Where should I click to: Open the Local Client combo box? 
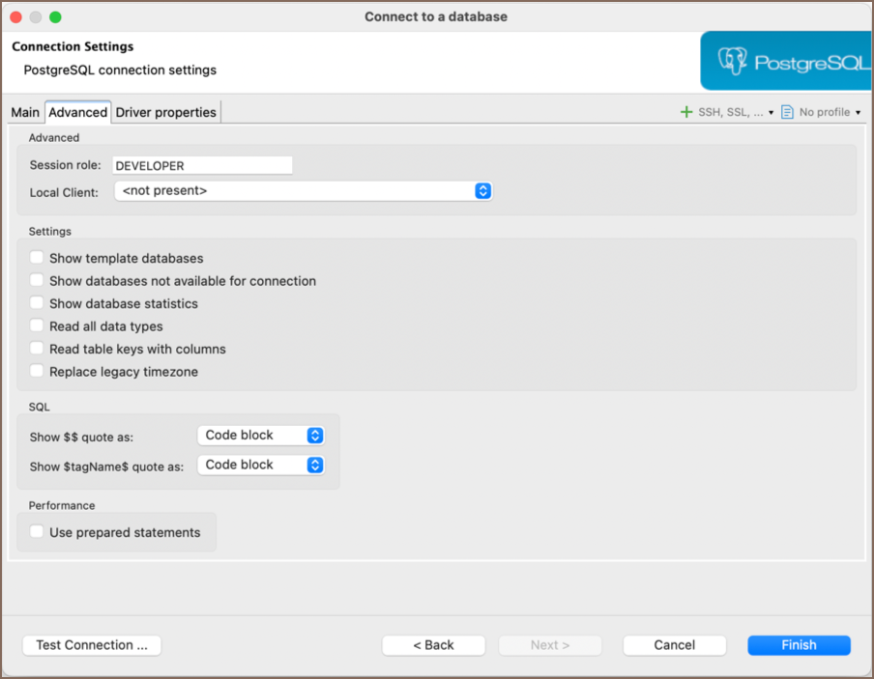pyautogui.click(x=304, y=191)
